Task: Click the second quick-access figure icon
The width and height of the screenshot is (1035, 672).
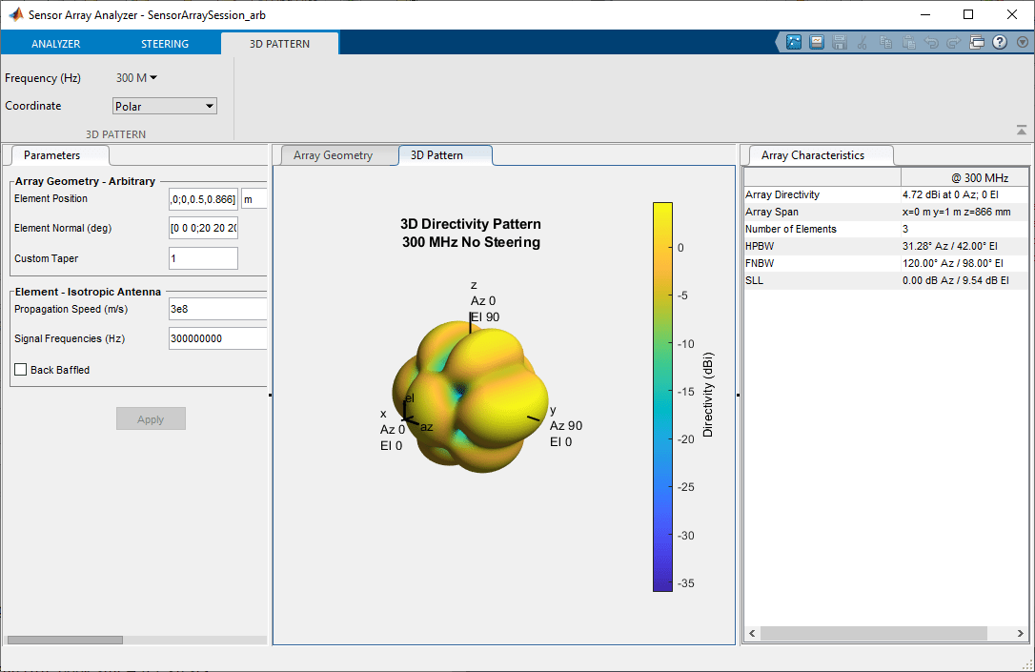Action: (x=817, y=43)
